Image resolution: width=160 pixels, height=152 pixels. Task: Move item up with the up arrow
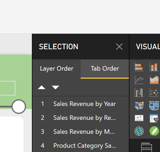(x=42, y=88)
